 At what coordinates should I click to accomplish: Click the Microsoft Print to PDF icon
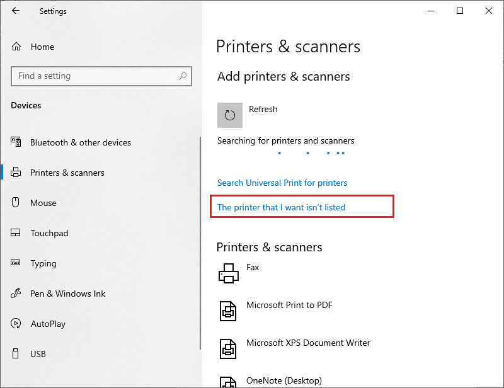click(228, 311)
